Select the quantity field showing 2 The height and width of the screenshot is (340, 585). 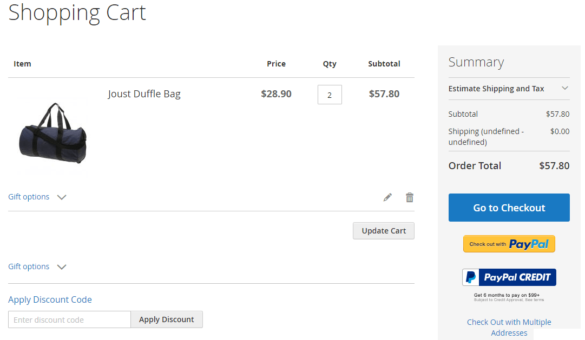[330, 94]
